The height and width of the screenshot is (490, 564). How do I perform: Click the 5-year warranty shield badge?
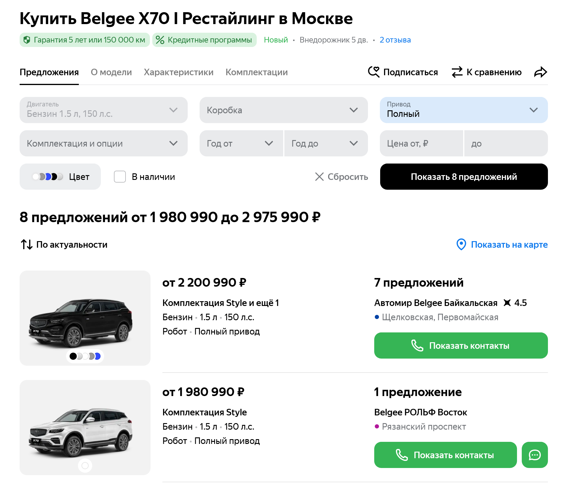[x=85, y=40]
